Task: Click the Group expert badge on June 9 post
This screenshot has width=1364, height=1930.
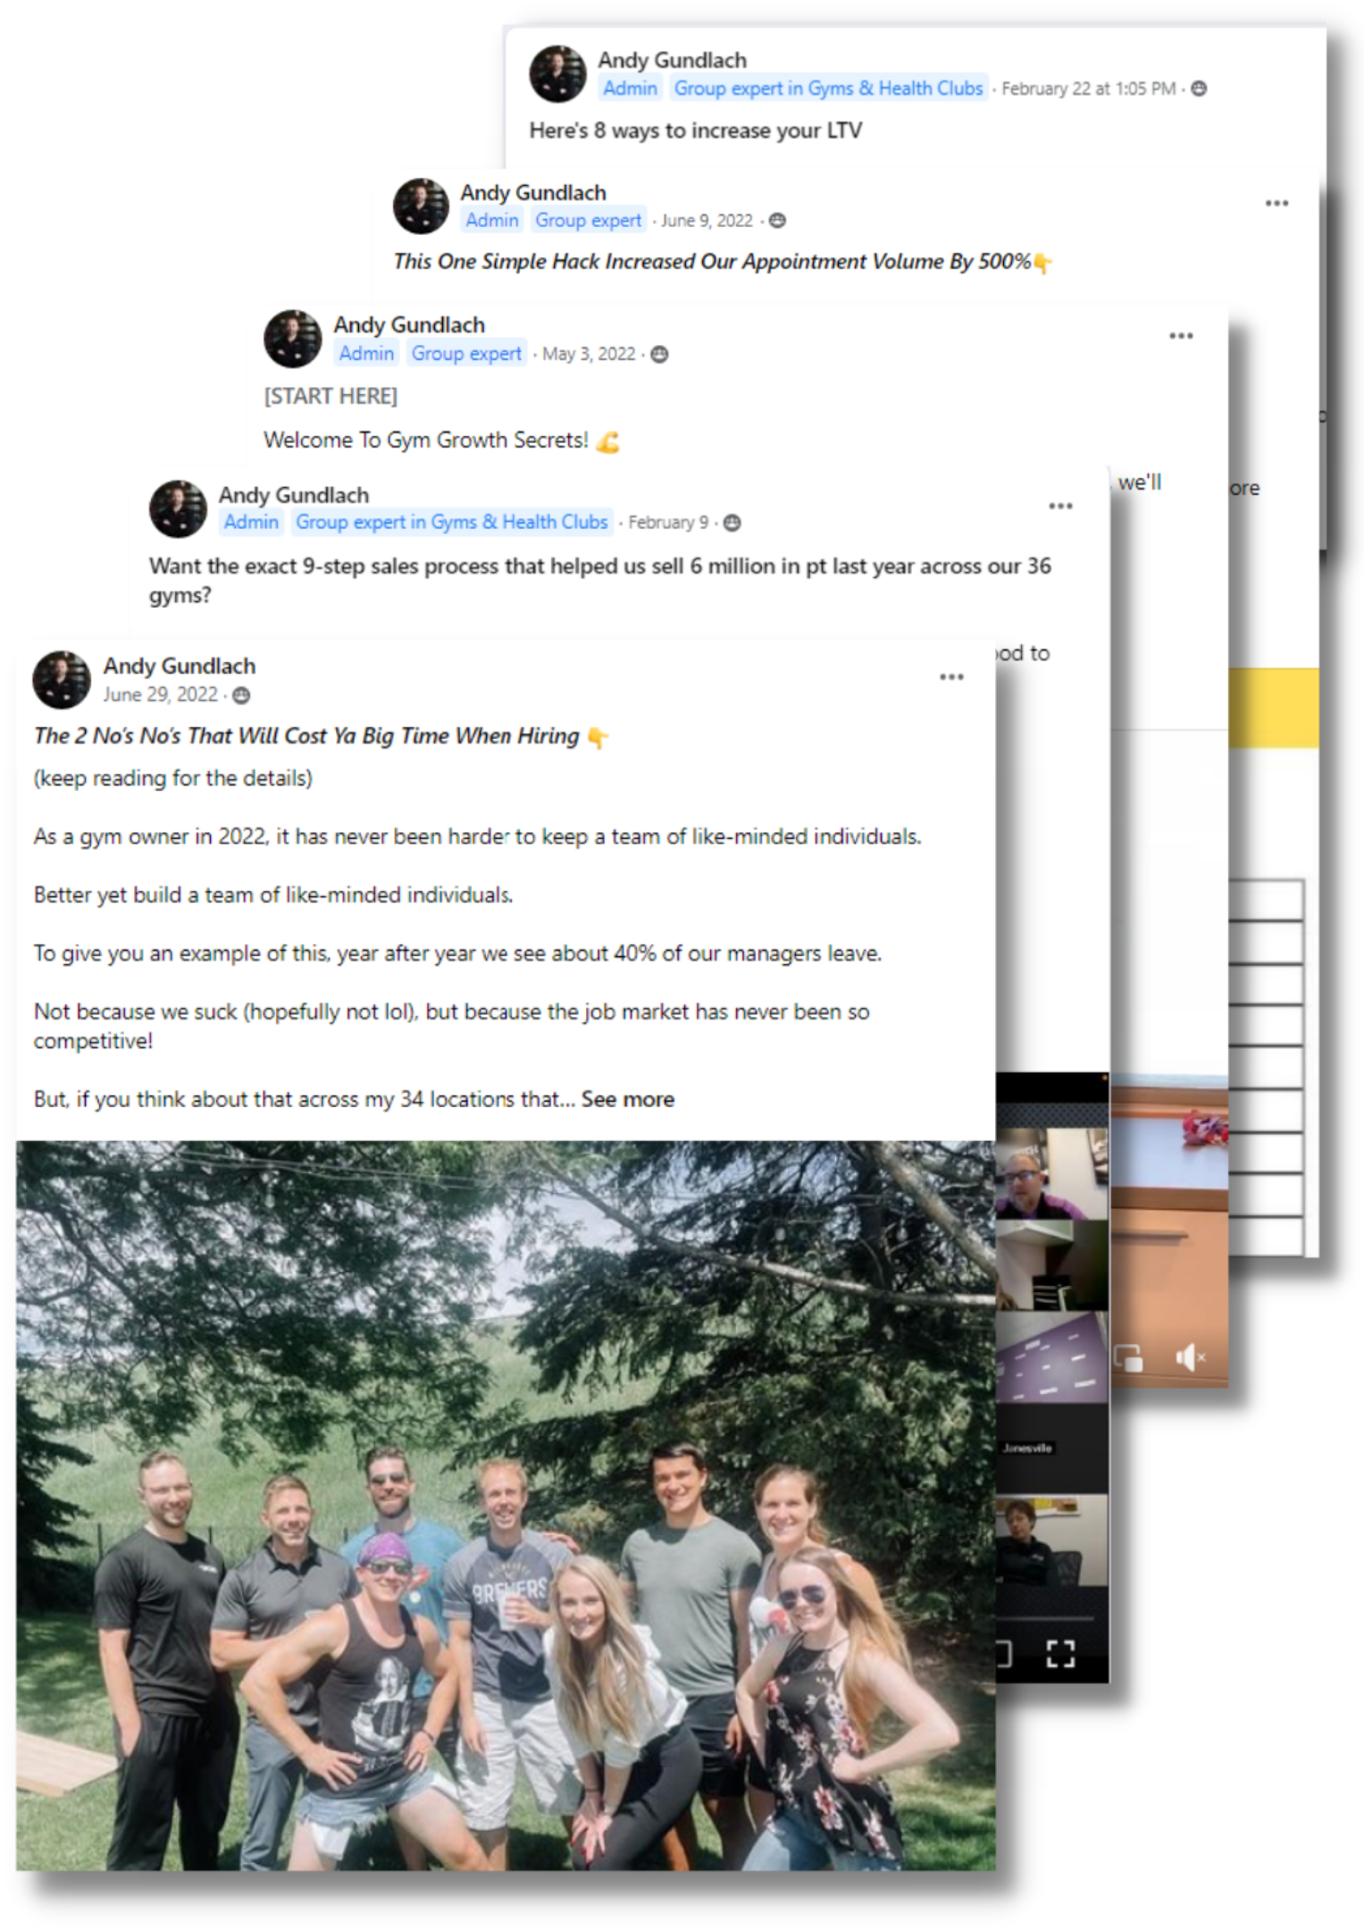Action: pos(588,220)
